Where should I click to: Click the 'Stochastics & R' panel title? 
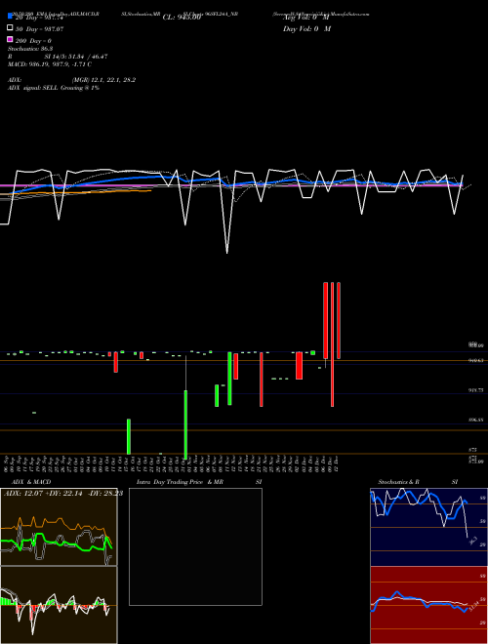tap(399, 482)
